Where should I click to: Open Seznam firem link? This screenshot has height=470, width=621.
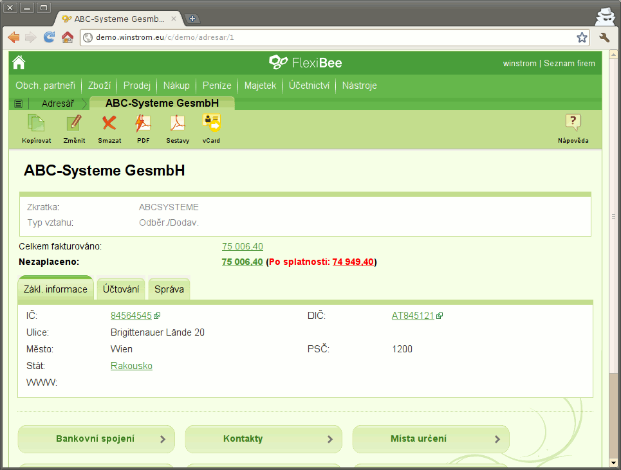pos(569,63)
